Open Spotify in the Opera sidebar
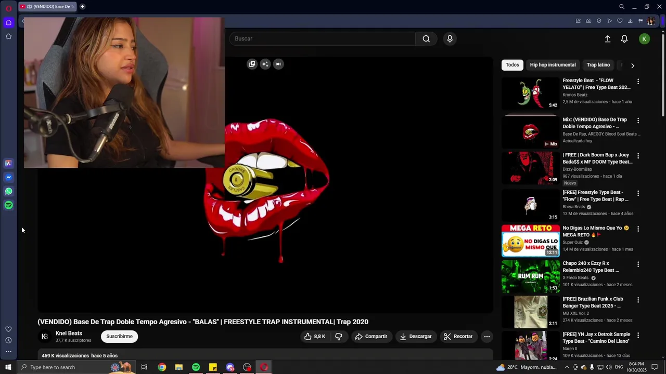The height and width of the screenshot is (374, 666). click(8, 205)
